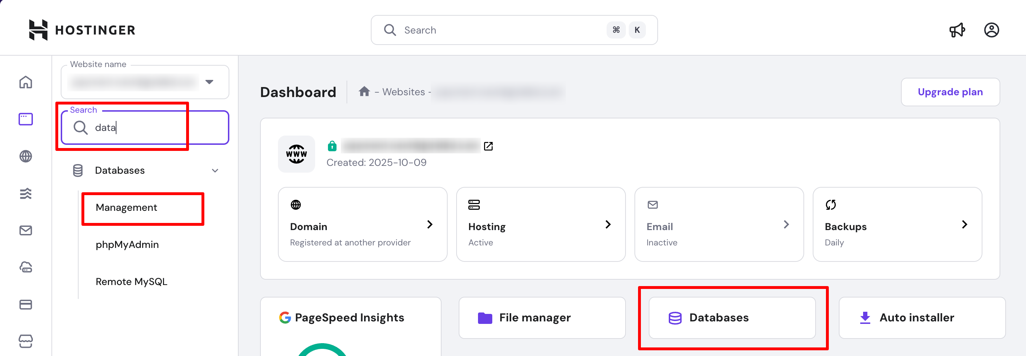
Task: Open the Emails envelope icon in sidebar
Action: [25, 230]
